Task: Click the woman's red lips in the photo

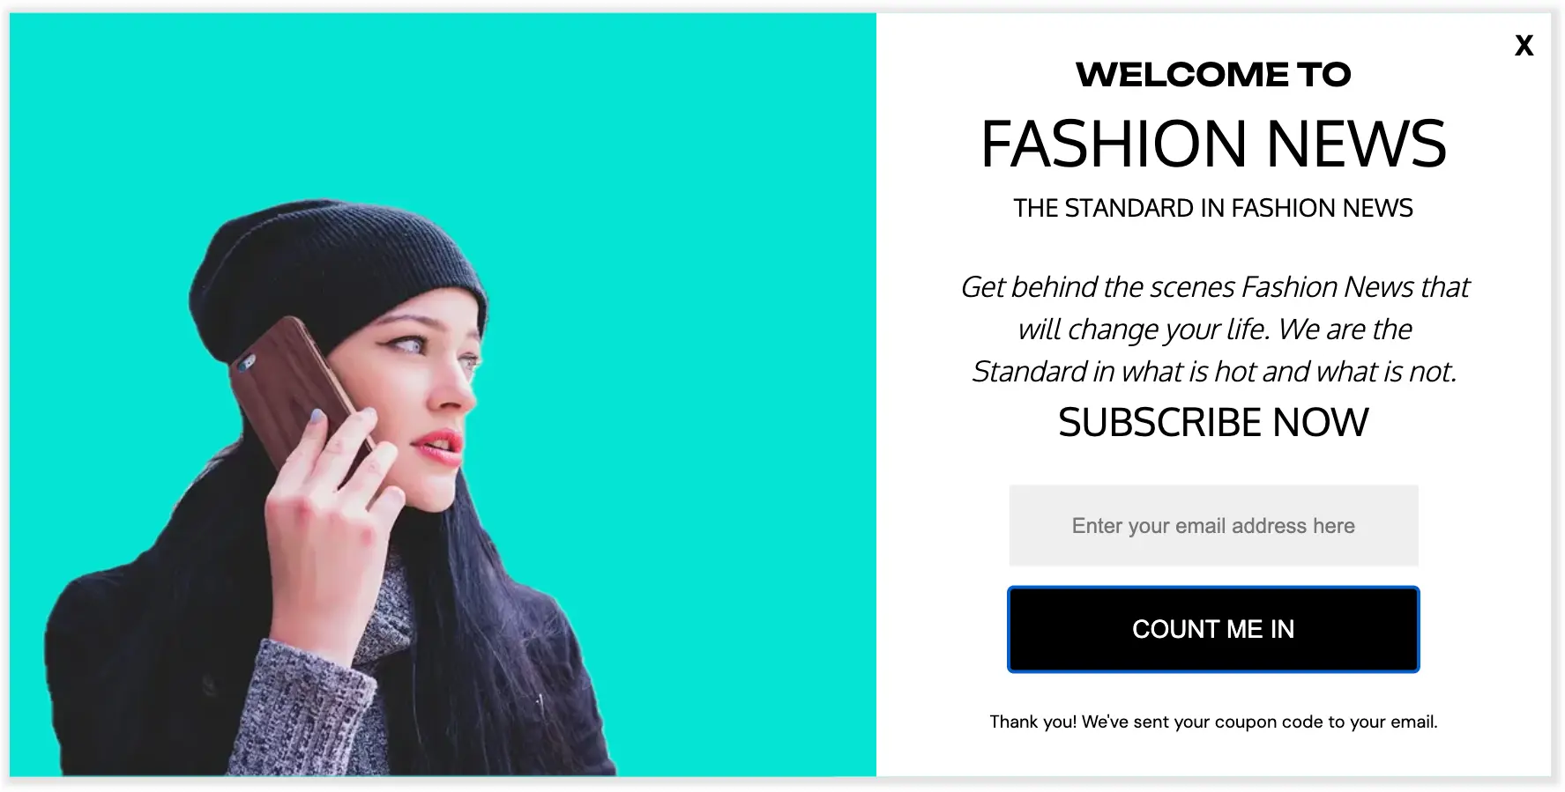Action: point(439,445)
